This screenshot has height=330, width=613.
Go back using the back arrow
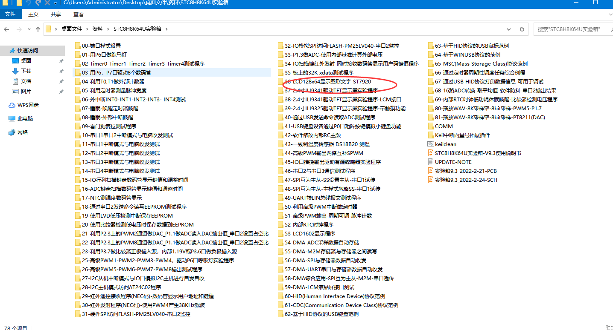[x=6, y=29]
